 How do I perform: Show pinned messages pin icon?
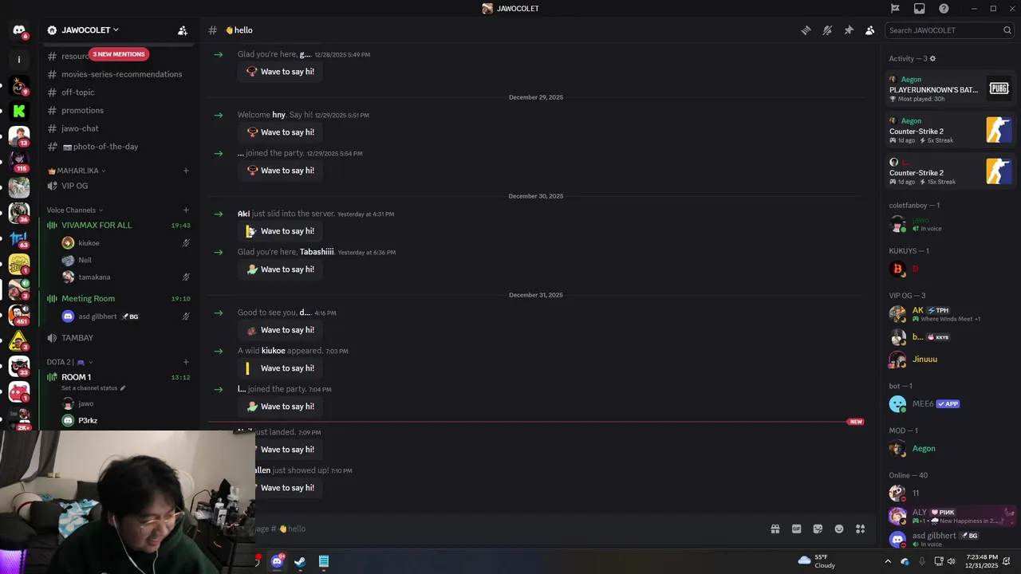849,30
